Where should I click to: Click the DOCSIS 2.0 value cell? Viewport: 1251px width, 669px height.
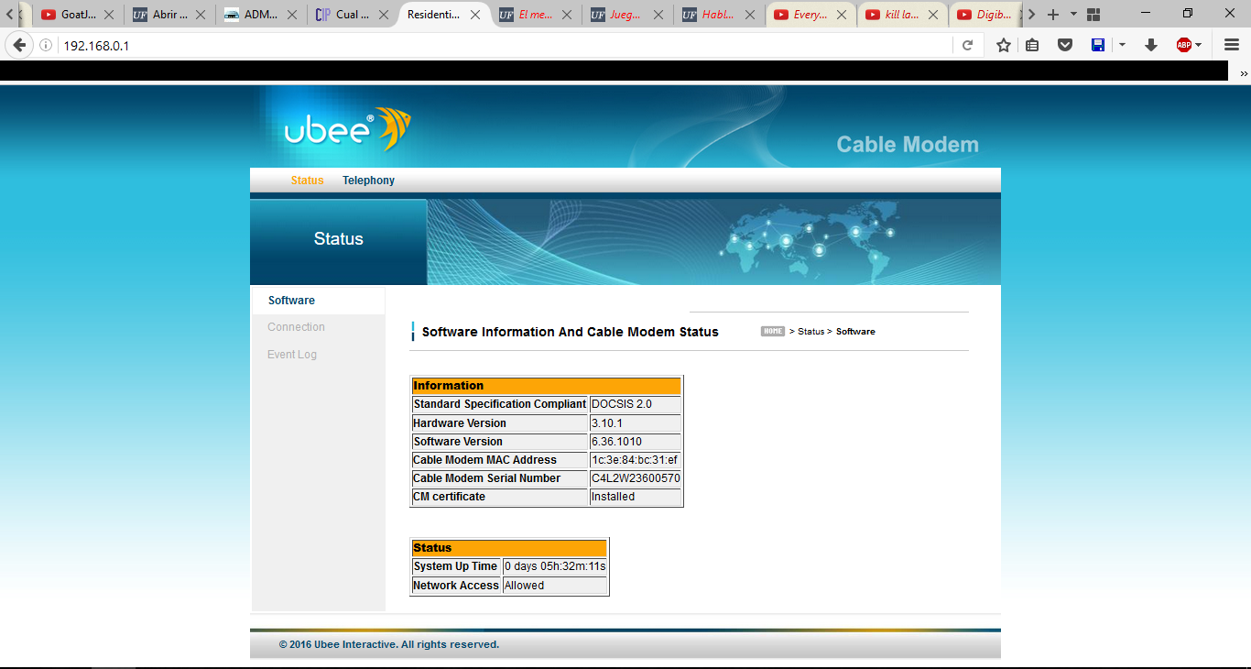[x=636, y=404]
